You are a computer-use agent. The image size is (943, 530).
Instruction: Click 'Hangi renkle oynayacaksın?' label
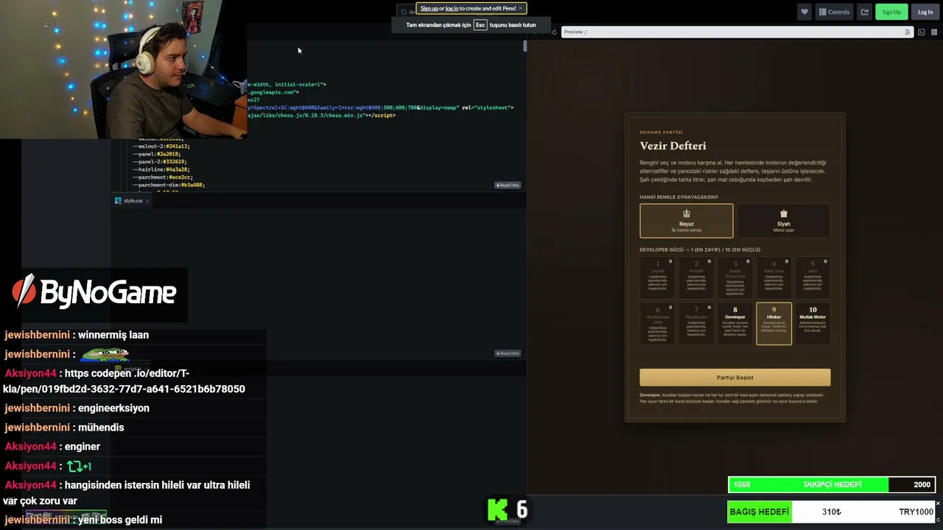pos(679,197)
